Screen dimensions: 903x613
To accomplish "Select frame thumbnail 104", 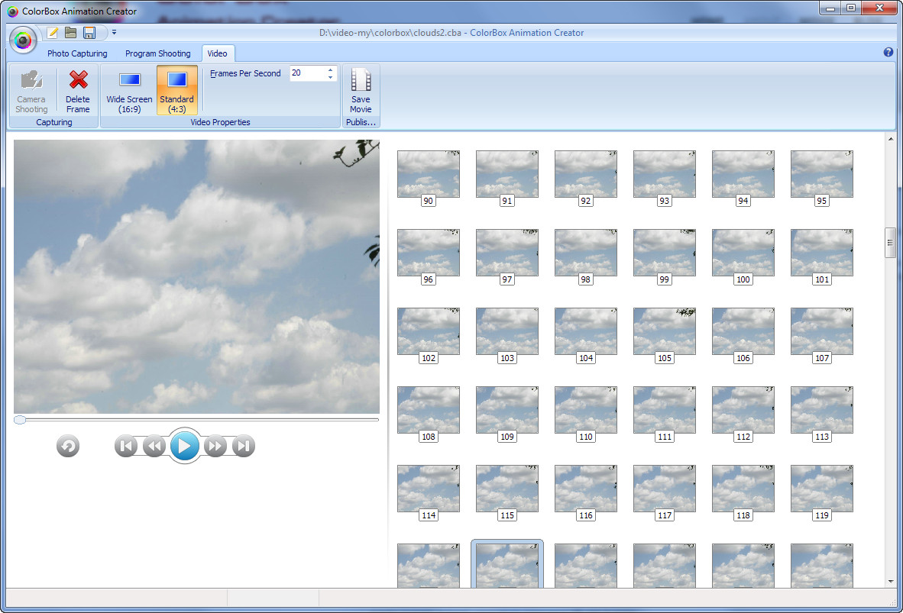I will pos(586,331).
